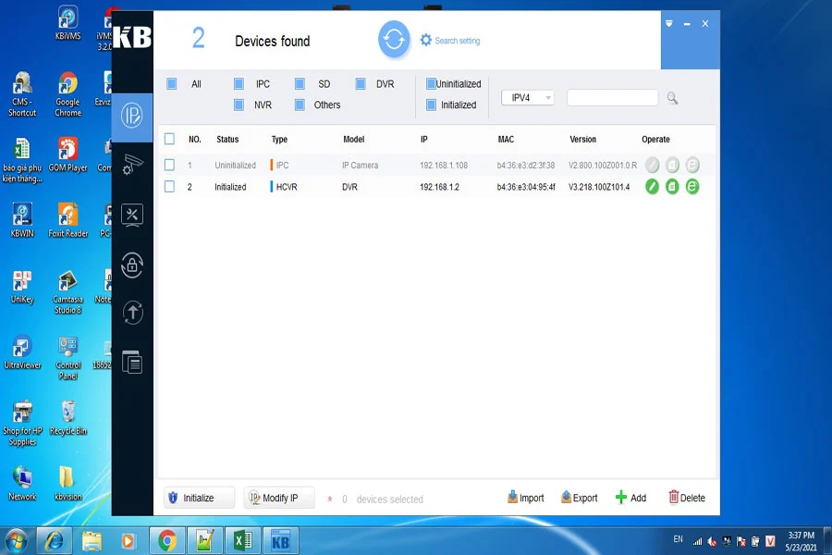The image size is (832, 555).
Task: Open device upgrade arrow sidebar icon
Action: [132, 313]
